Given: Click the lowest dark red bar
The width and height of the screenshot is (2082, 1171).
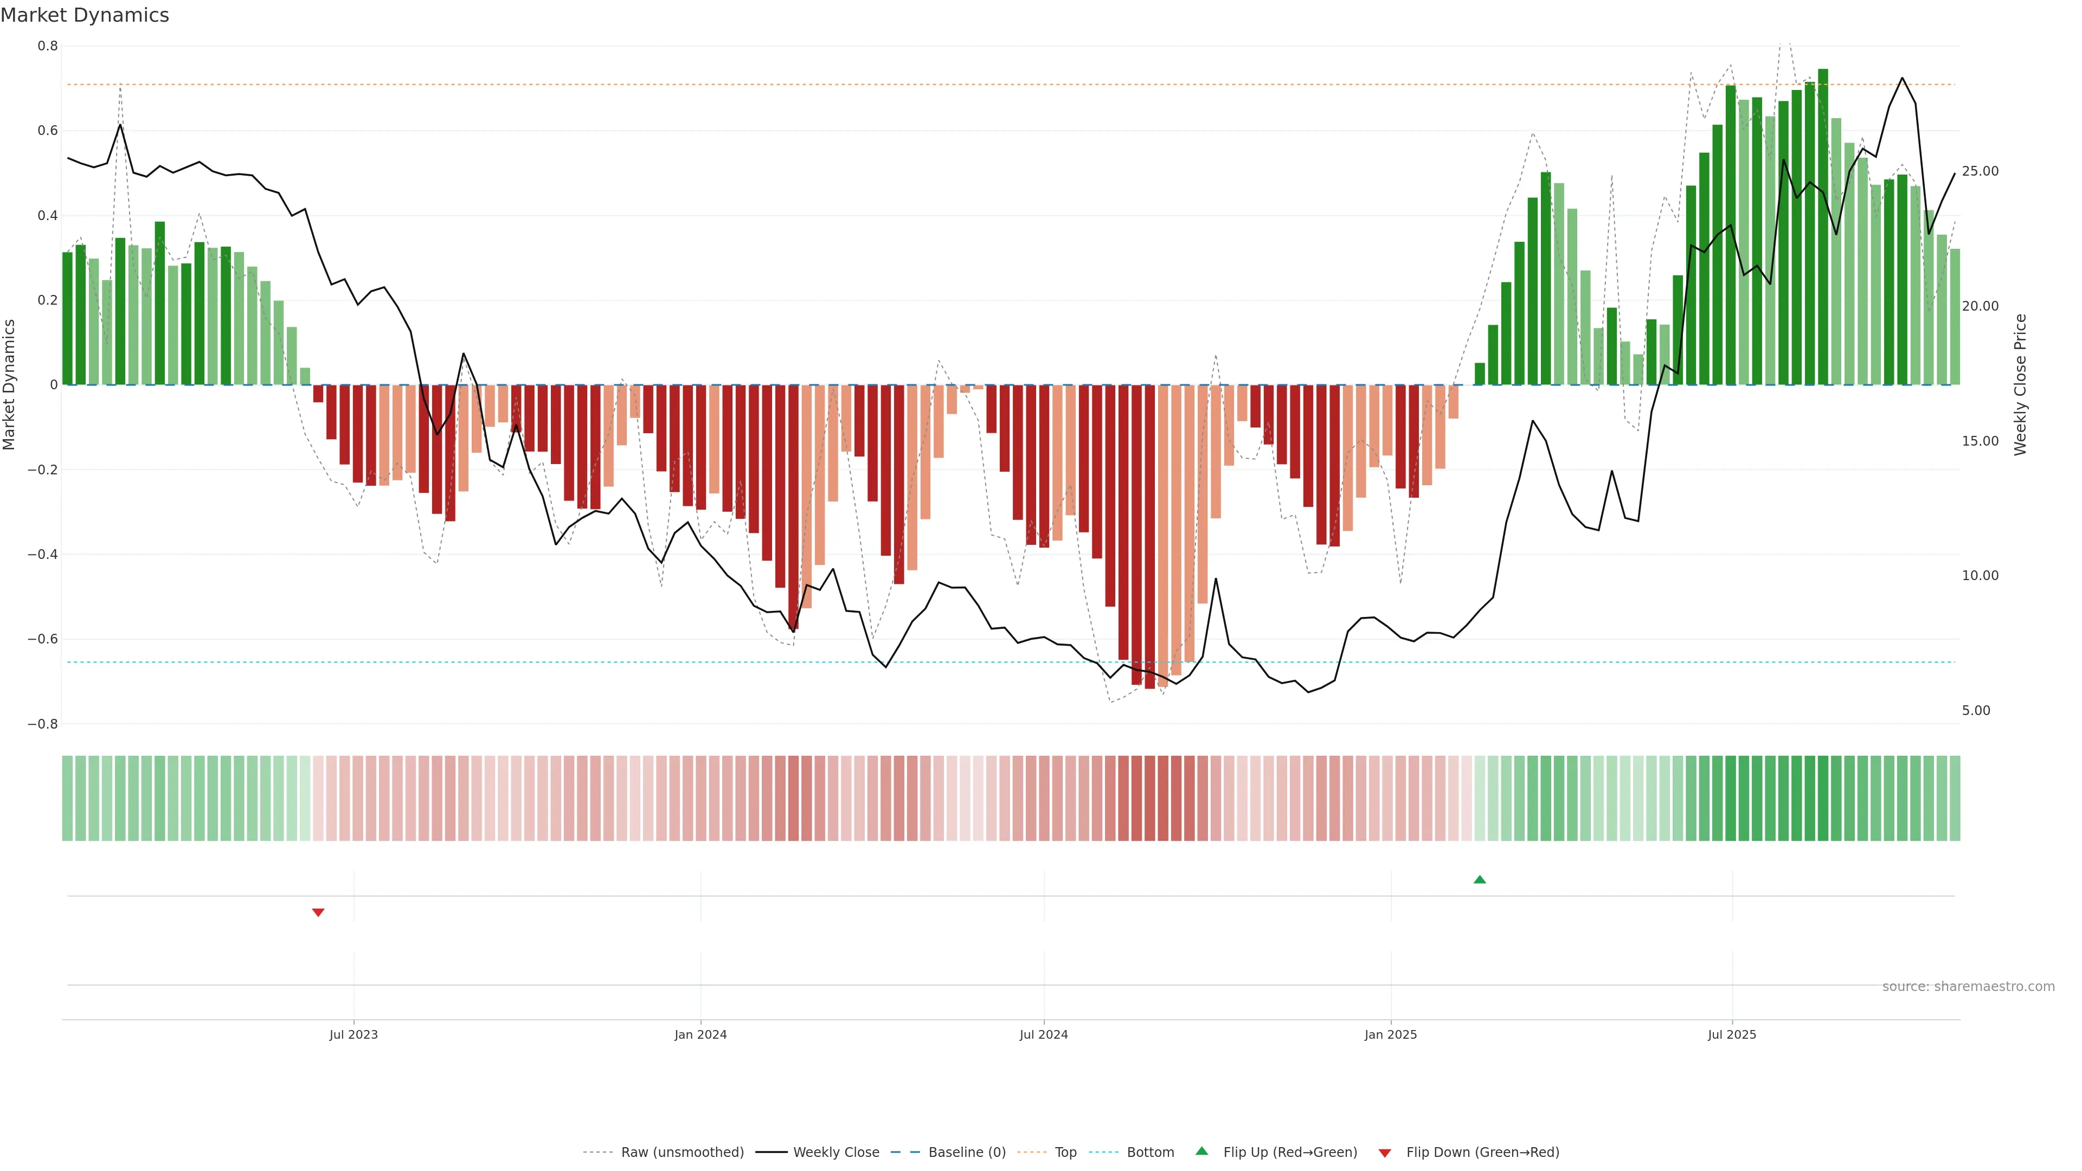Looking at the screenshot, I should point(1149,537).
